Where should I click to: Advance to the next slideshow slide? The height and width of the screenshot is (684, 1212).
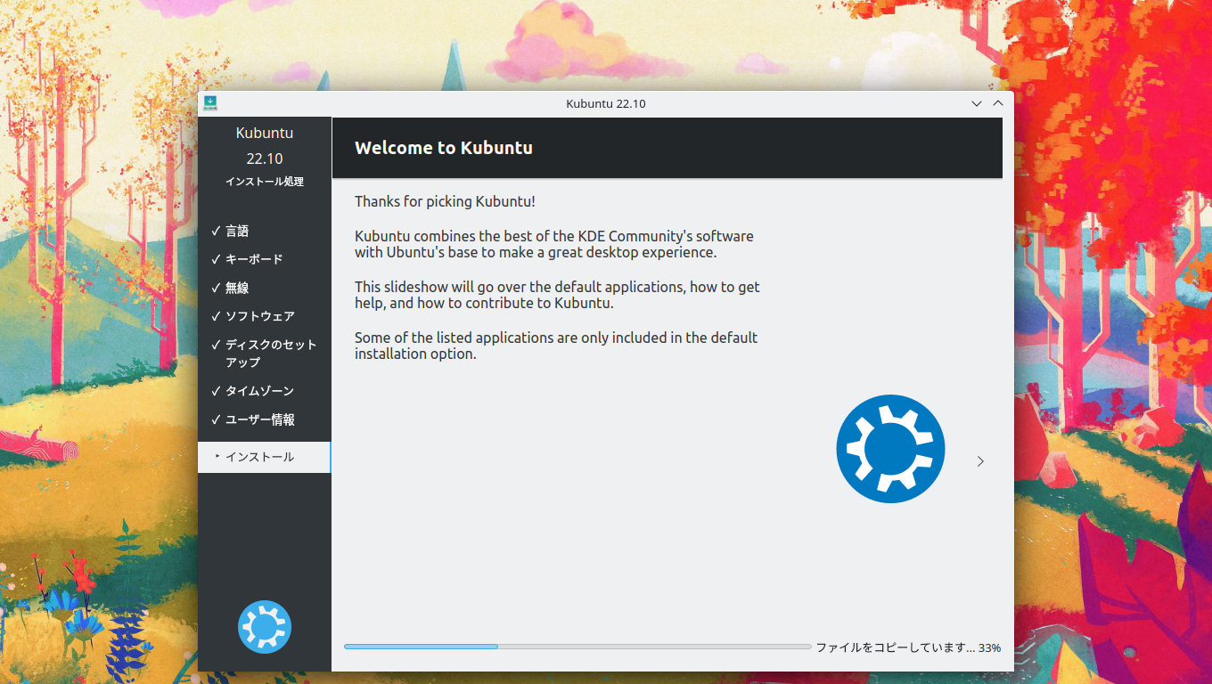(x=980, y=461)
